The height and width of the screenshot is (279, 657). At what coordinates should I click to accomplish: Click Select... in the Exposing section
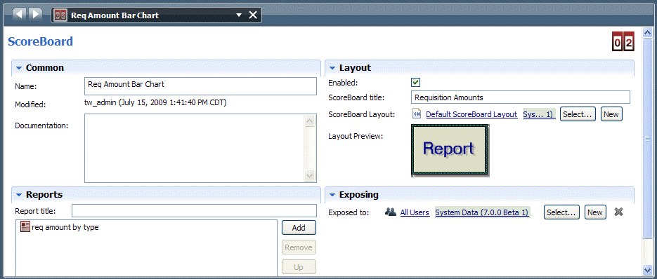[x=562, y=212]
